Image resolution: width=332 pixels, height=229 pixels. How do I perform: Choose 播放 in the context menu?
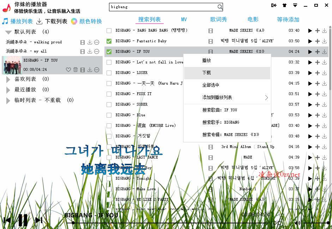pyautogui.click(x=227, y=61)
